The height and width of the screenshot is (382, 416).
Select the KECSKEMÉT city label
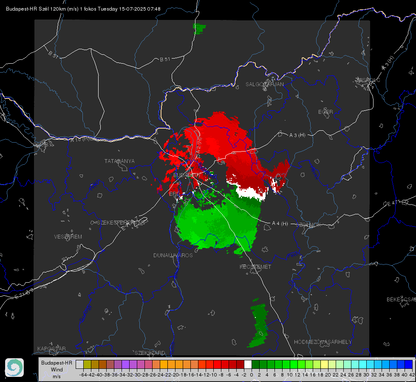point(255,267)
